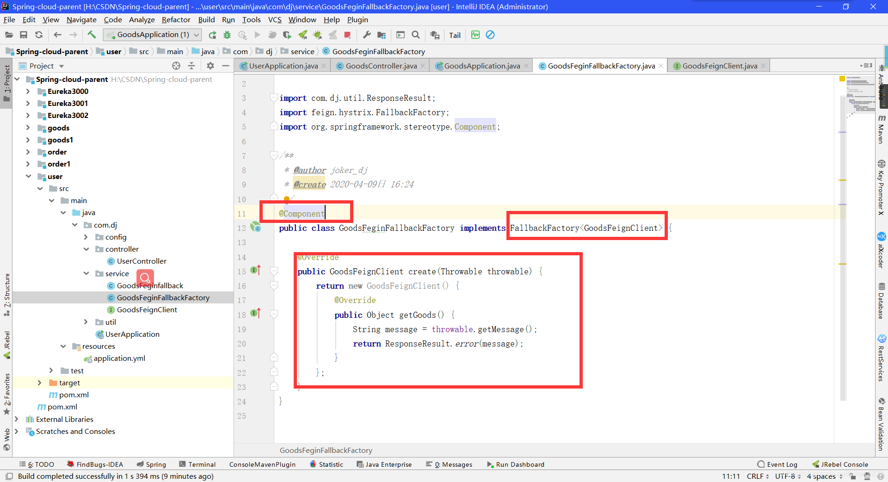The image size is (888, 482).
Task: Click the yellow inspection status indicator
Action: [842, 79]
